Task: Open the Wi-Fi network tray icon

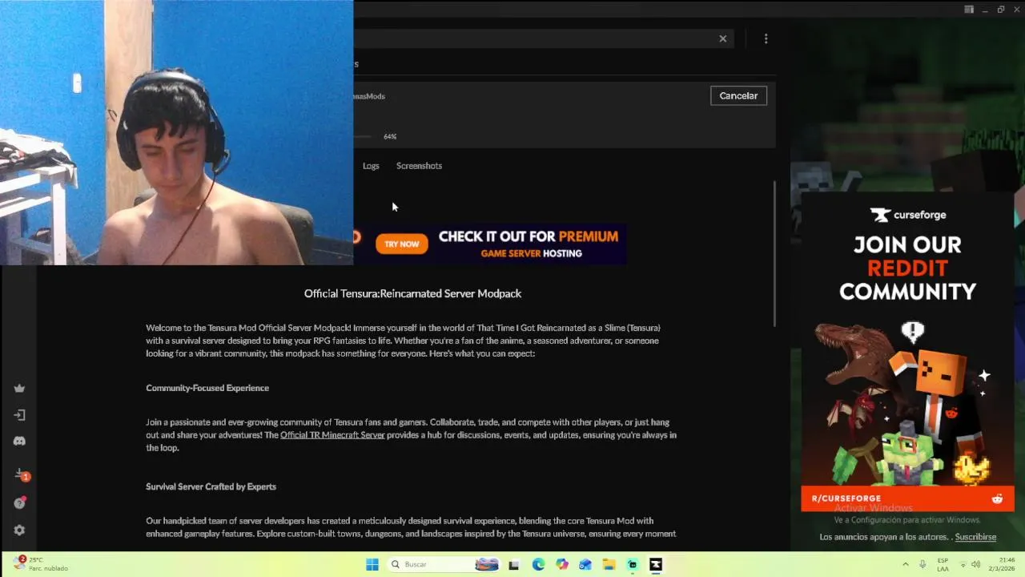Action: pos(962,564)
